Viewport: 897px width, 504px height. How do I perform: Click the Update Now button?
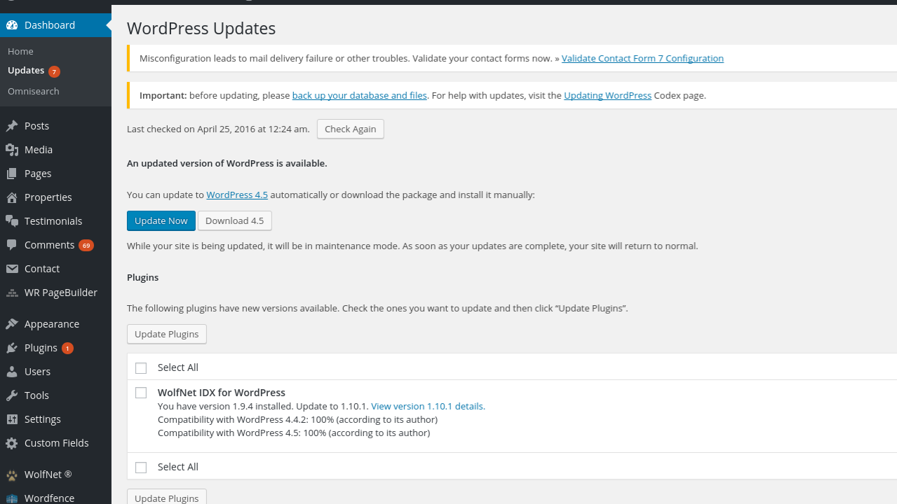(161, 220)
